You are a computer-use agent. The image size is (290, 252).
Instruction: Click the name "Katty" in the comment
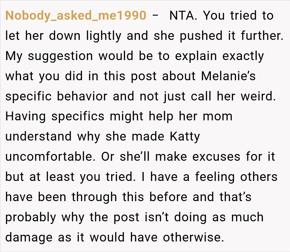tap(185, 136)
